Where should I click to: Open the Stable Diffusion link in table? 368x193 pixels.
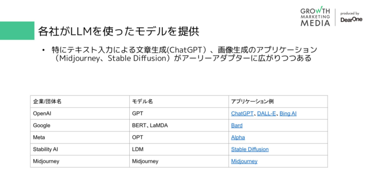(x=250, y=149)
